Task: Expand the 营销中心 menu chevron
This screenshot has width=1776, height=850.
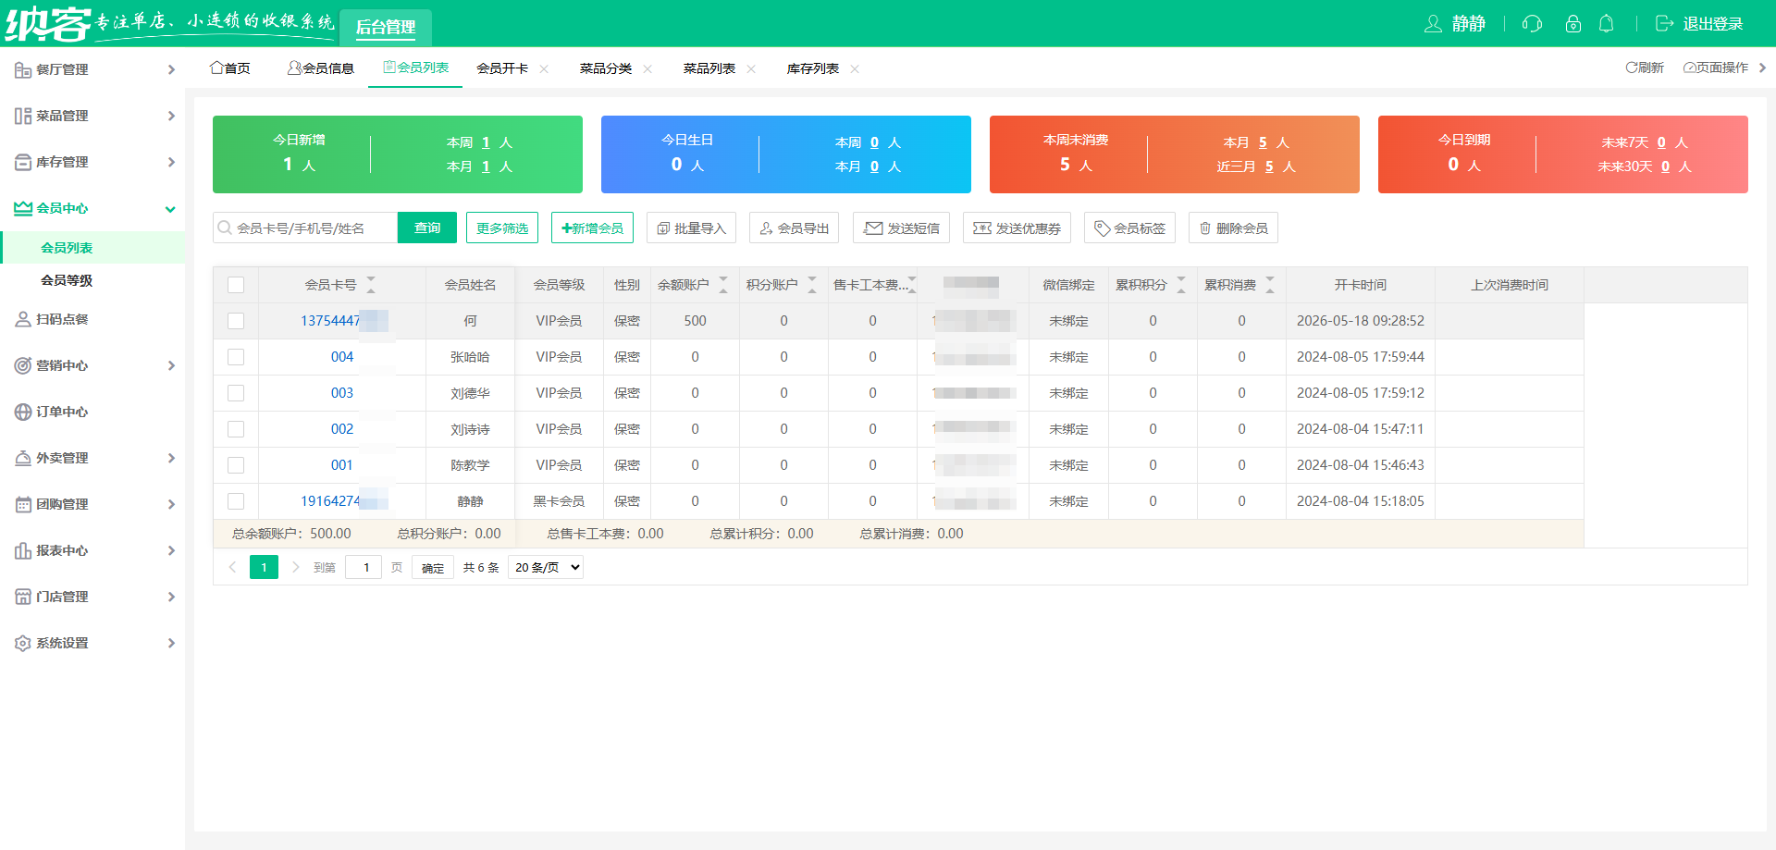Action: click(x=171, y=365)
